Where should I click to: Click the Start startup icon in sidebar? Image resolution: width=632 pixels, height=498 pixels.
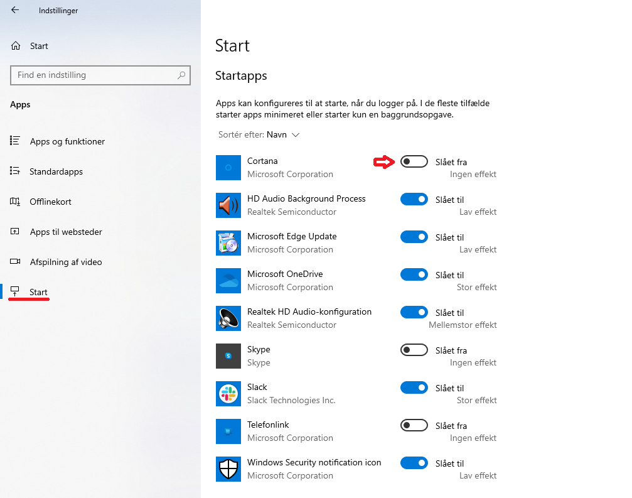click(x=15, y=291)
